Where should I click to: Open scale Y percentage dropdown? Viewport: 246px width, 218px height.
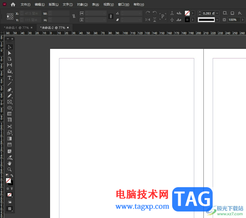coord(104,20)
